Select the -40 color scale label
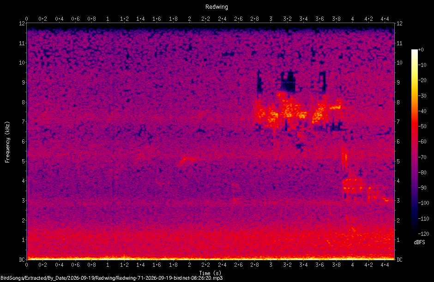Viewport: 434px width, 282px height. (x=422, y=111)
